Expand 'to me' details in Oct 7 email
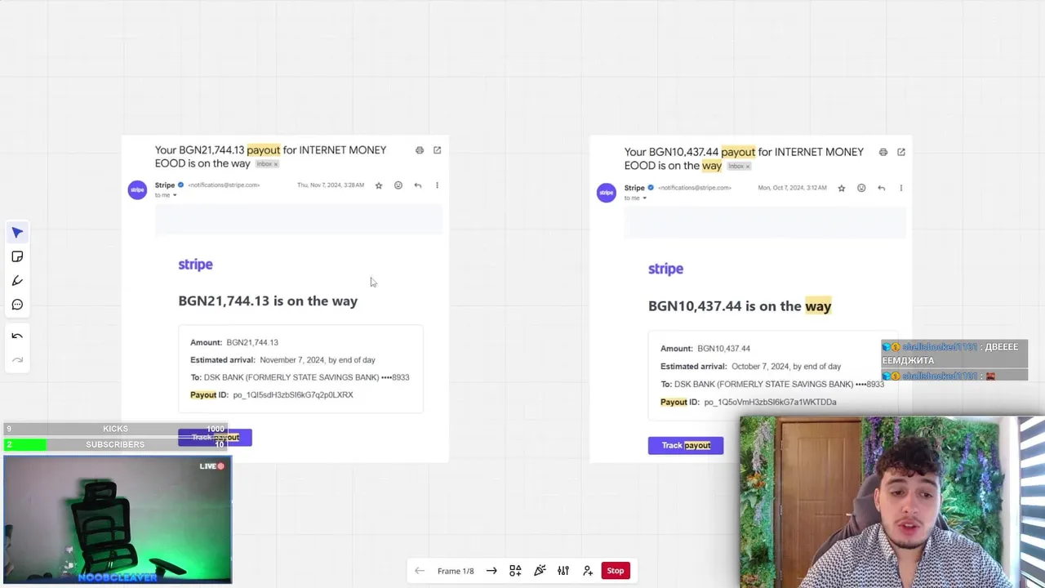 644,198
